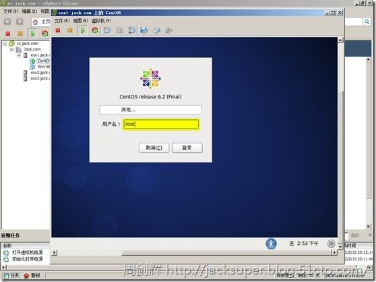This screenshot has height=282, width=376.
Task: Click the 登录 login button
Action: (187, 148)
